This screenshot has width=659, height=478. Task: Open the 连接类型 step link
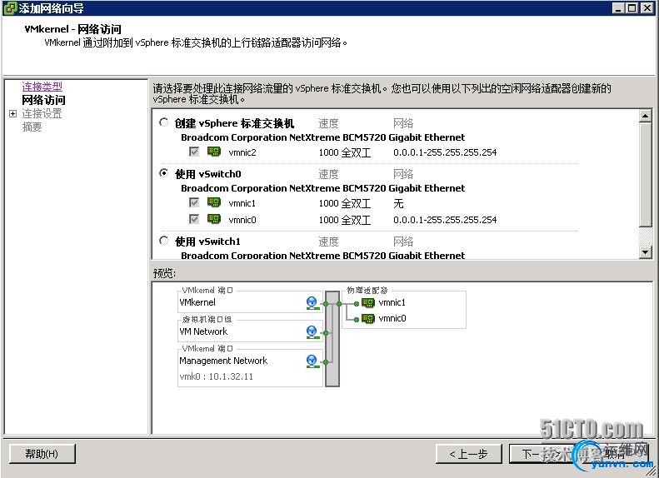point(42,87)
